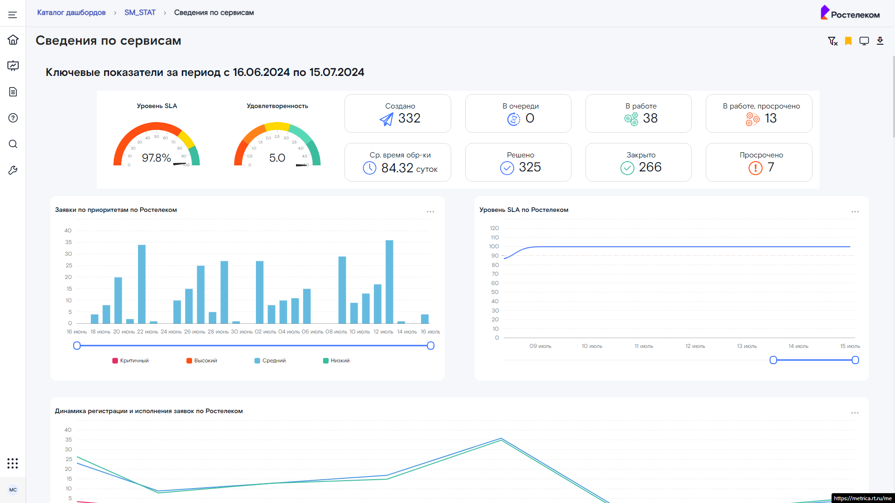Screen dimensions: 895x503
Task: Navigate to Каталог дашбордов breadcrumb
Action: [x=71, y=13]
